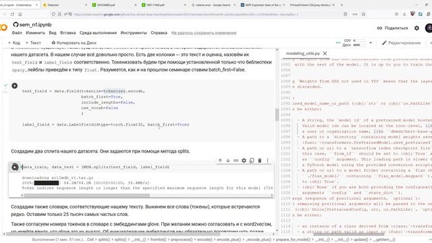Open more cell actions menu
432x243 pixels.
267,161
